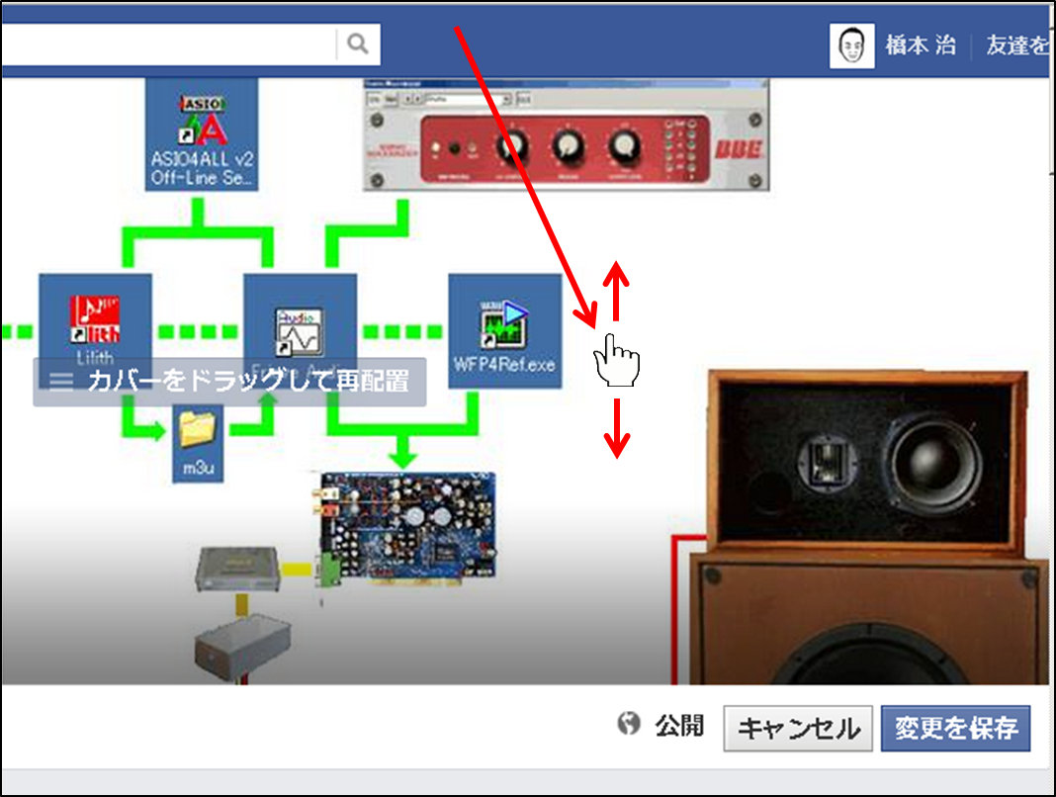Expand the preset dropdown in BBE window
The width and height of the screenshot is (1056, 797).
point(507,100)
